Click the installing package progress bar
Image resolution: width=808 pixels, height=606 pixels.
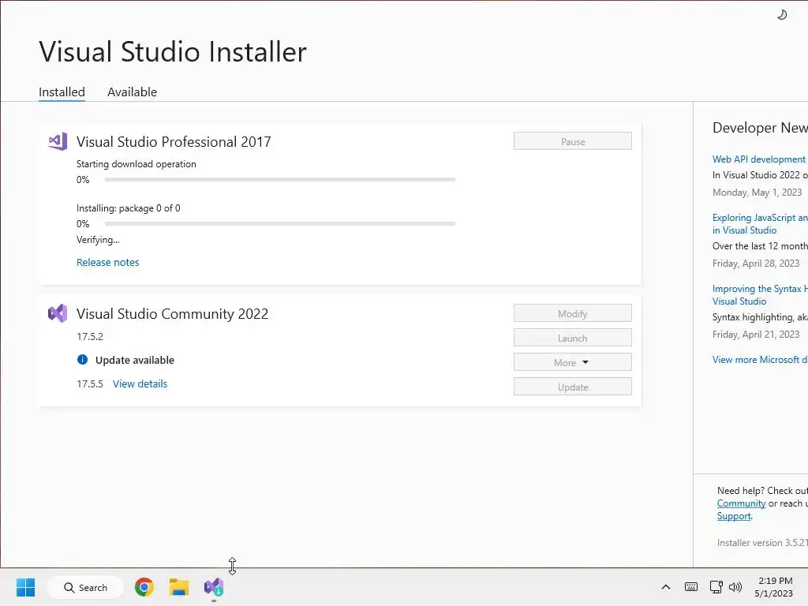click(280, 223)
